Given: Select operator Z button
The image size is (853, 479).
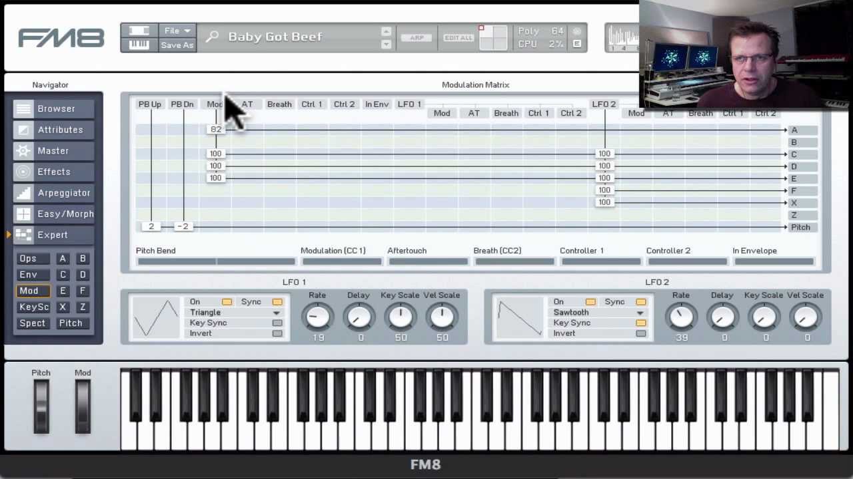Looking at the screenshot, I should 83,307.
